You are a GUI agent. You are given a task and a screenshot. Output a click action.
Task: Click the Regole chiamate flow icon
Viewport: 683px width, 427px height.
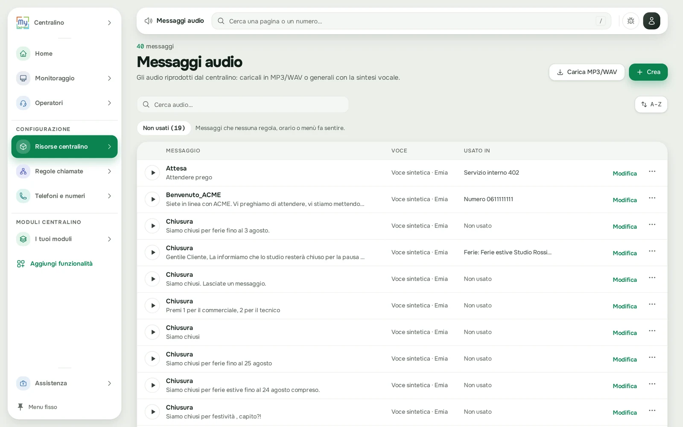(x=23, y=171)
